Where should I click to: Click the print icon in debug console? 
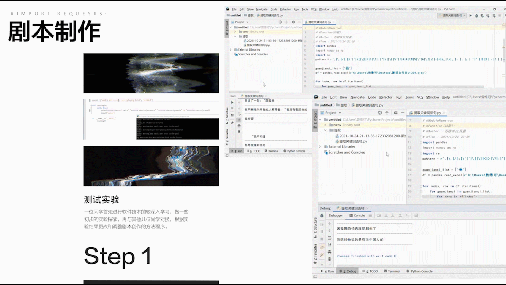(330, 252)
